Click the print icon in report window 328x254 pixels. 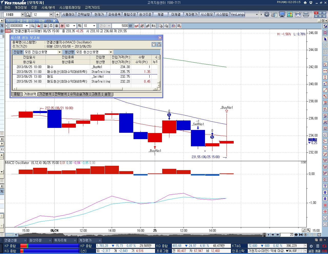point(159,44)
